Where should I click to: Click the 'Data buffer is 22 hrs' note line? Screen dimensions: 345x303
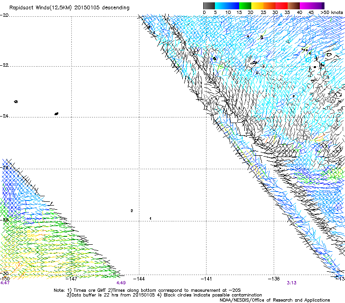click(x=164, y=295)
